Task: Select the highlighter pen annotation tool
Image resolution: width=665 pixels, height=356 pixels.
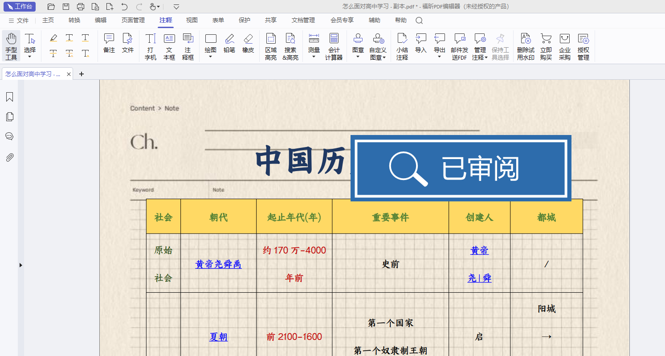Action: click(x=53, y=38)
